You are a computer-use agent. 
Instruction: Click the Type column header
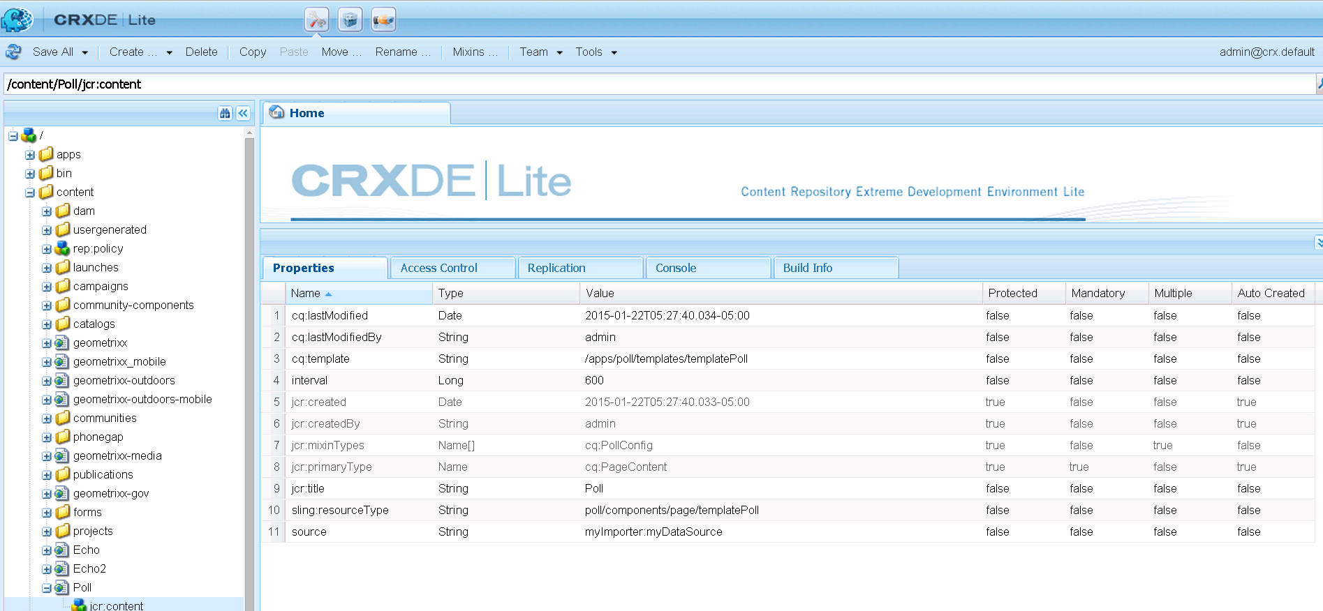coord(505,293)
